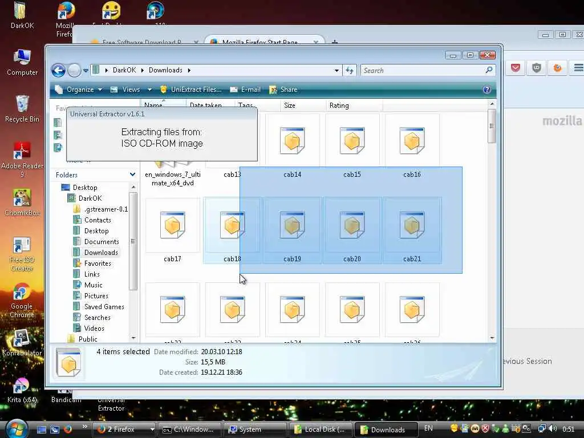Click UniExtract Files toolbar button
Image resolution: width=584 pixels, height=438 pixels.
pos(190,90)
